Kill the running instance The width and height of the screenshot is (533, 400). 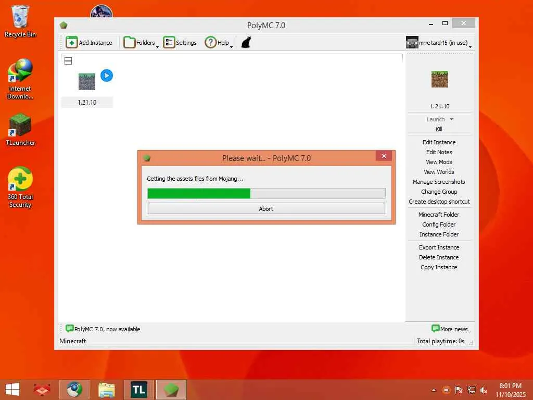(439, 129)
